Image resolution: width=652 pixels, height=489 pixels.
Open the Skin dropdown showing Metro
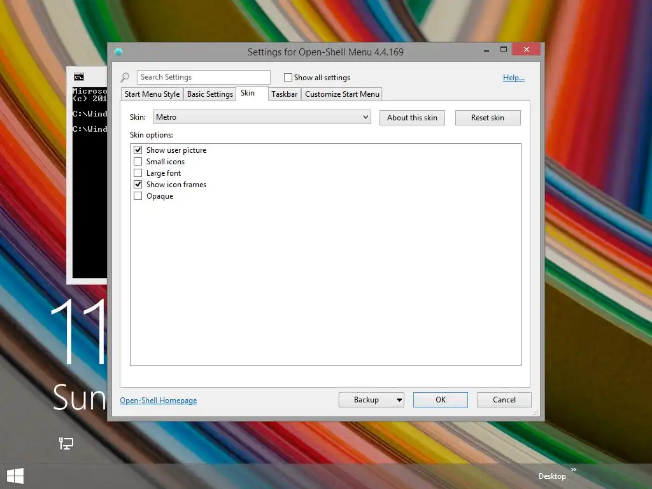tap(262, 117)
